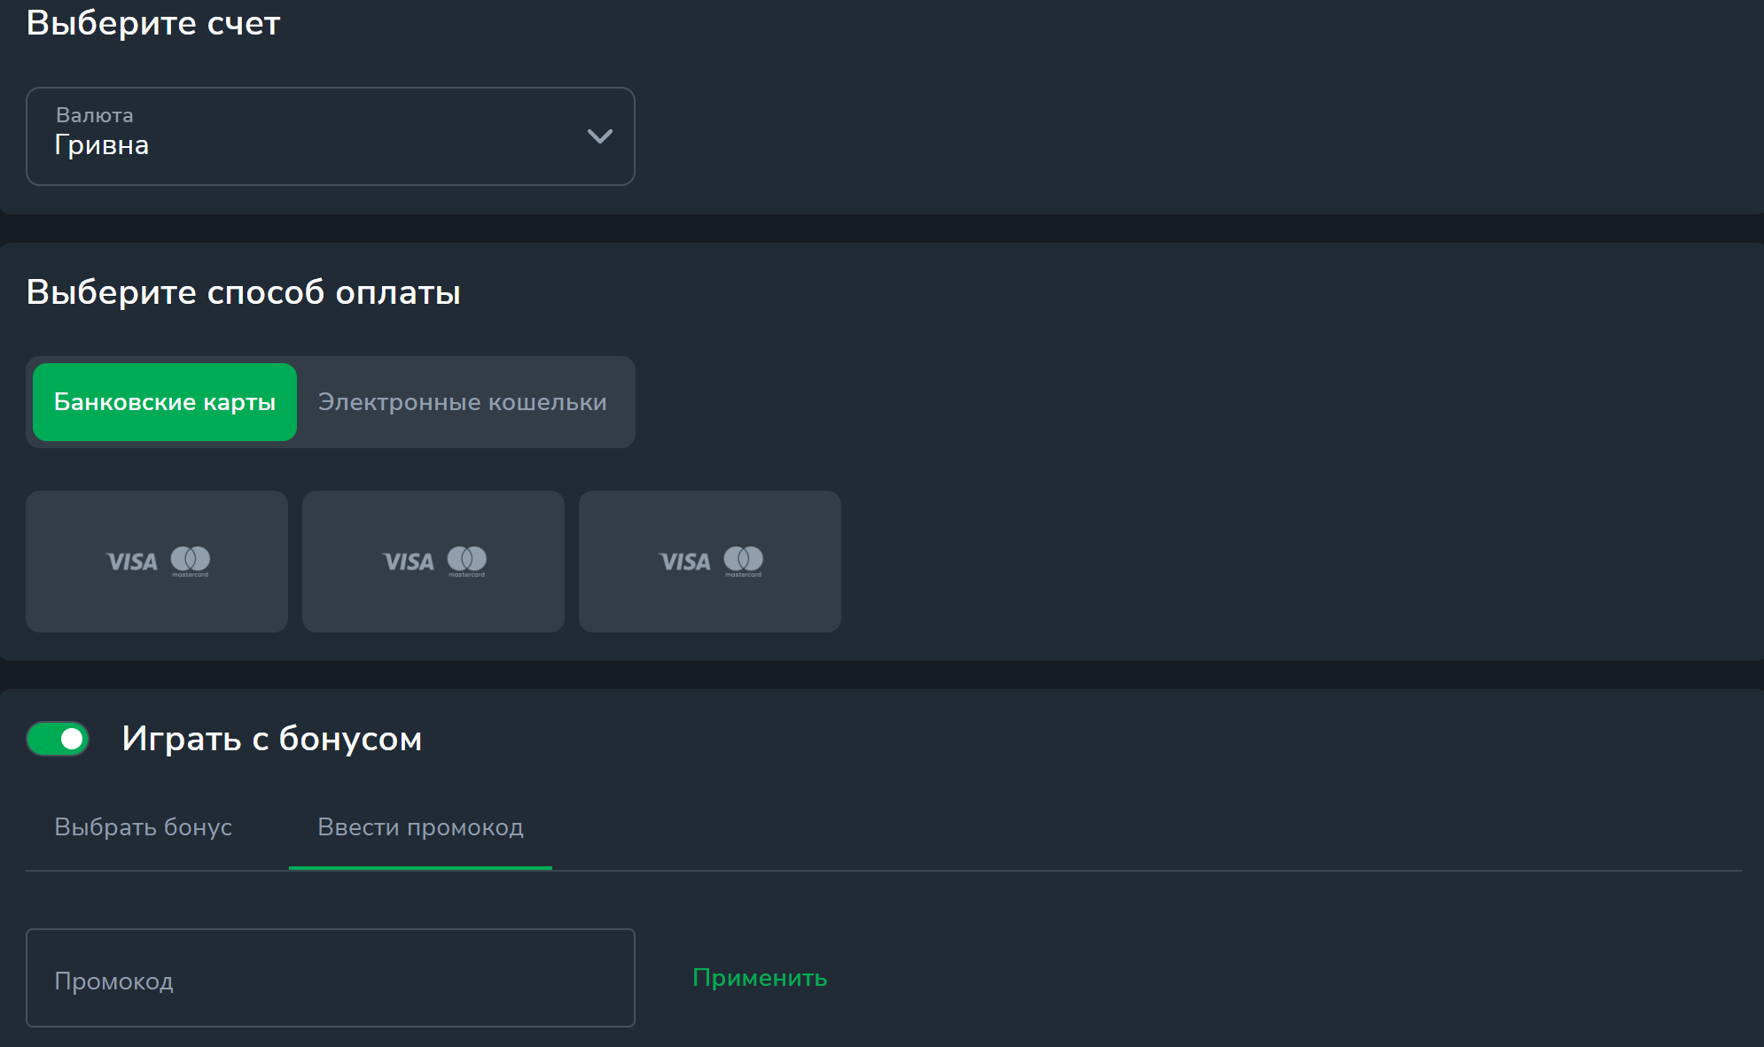Toggle the Играть с бонусом switch
The width and height of the screenshot is (1764, 1047).
(x=58, y=739)
